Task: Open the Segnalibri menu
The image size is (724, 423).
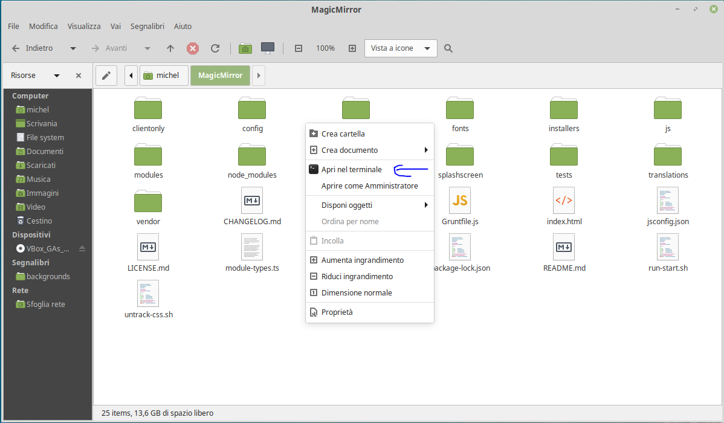Action: point(147,27)
